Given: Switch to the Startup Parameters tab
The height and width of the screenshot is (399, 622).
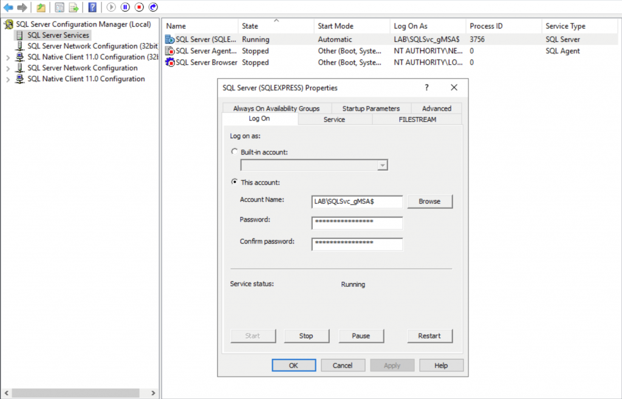Looking at the screenshot, I should (x=371, y=109).
